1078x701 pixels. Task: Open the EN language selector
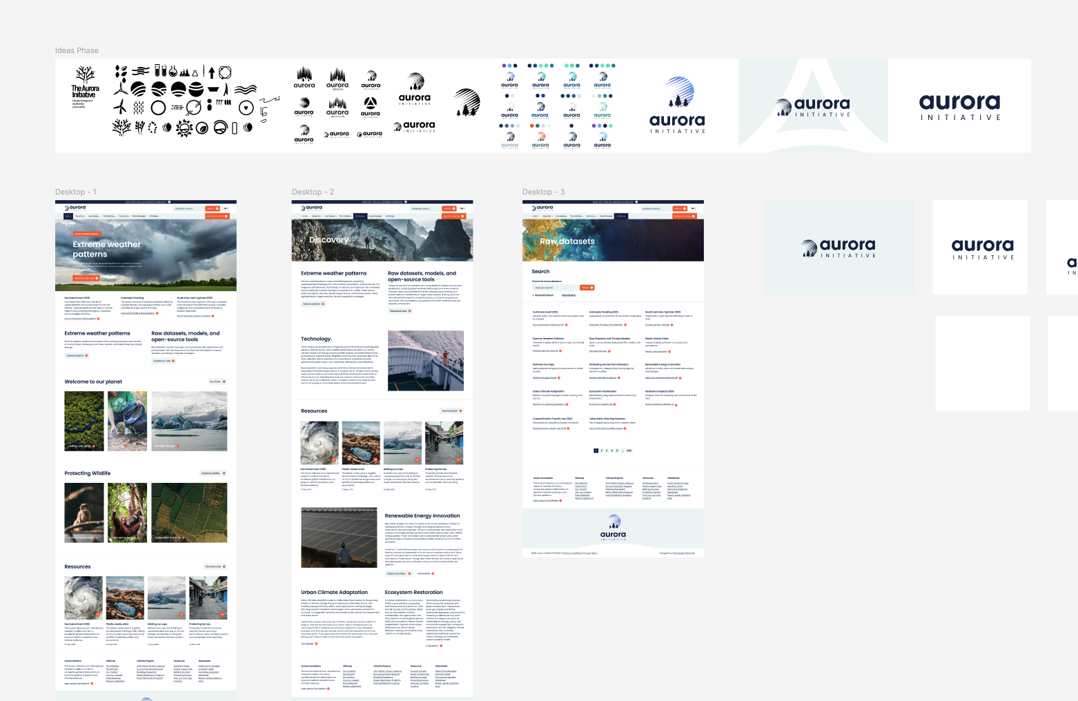pos(226,208)
